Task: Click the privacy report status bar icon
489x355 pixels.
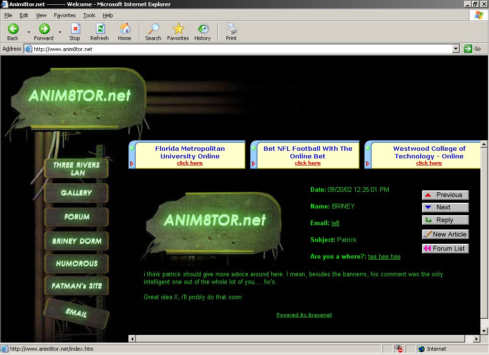Action: click(399, 349)
